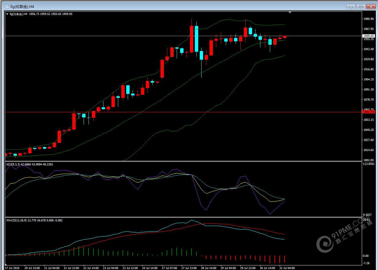Click price level 1814.65 on the price axis
378x270 pixels.
pyautogui.click(x=369, y=150)
